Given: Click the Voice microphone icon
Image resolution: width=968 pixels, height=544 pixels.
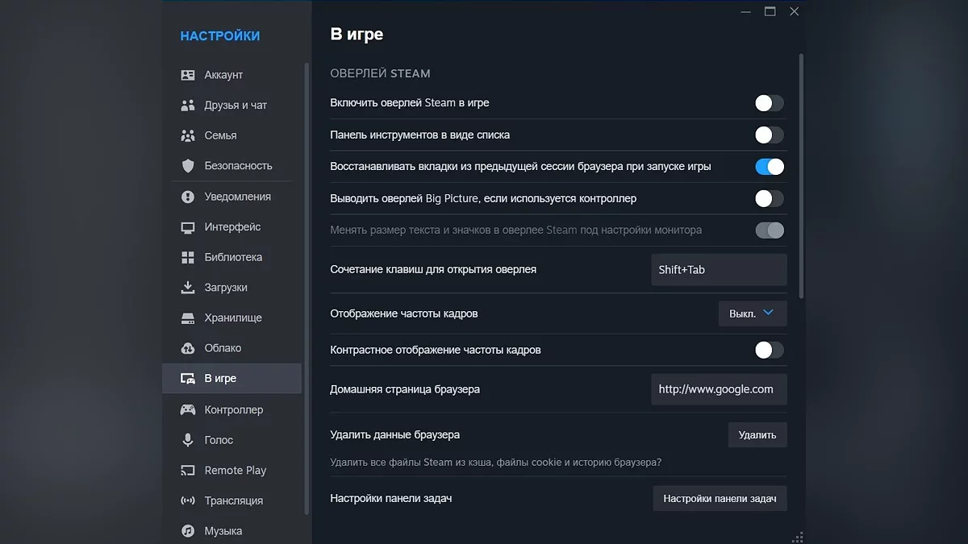Looking at the screenshot, I should coord(188,440).
